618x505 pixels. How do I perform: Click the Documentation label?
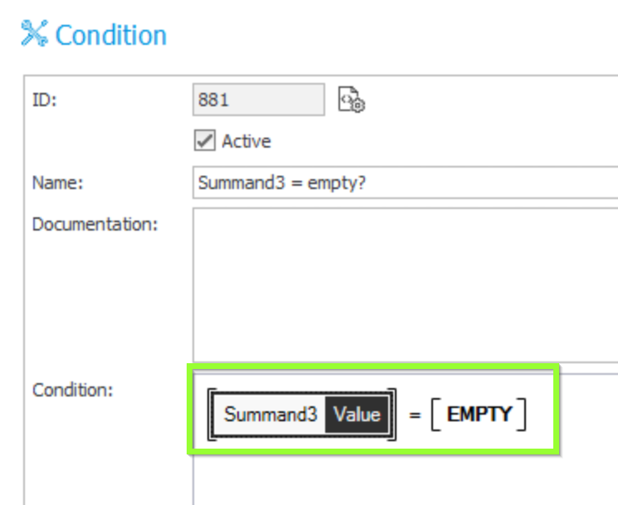[x=95, y=224]
